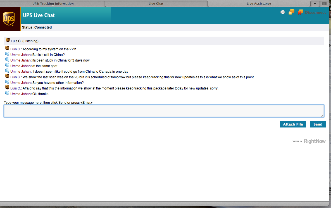The image size is (331, 208).
Task: Click the text 'at the same spot'
Action: [45, 66]
